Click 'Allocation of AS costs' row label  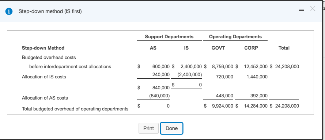pyautogui.click(x=45, y=98)
